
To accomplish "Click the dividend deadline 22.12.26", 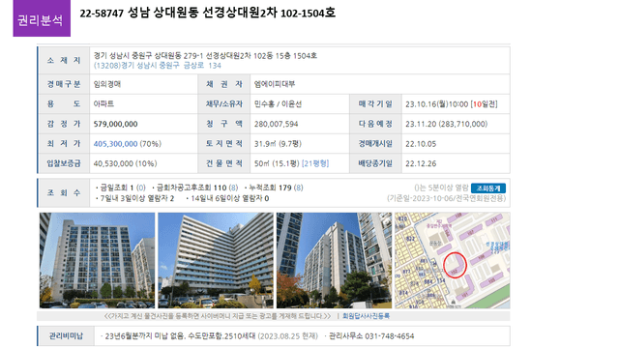I will (421, 163).
